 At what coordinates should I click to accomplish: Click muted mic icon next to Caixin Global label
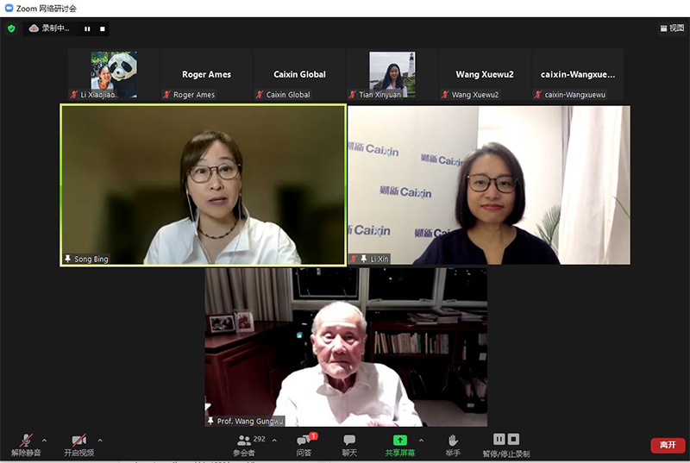coord(260,95)
